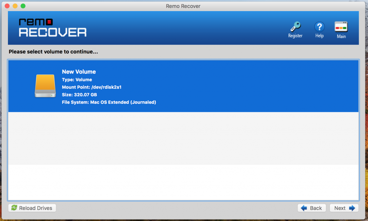Go Back to the previous step
The width and height of the screenshot is (368, 221).
(x=312, y=208)
